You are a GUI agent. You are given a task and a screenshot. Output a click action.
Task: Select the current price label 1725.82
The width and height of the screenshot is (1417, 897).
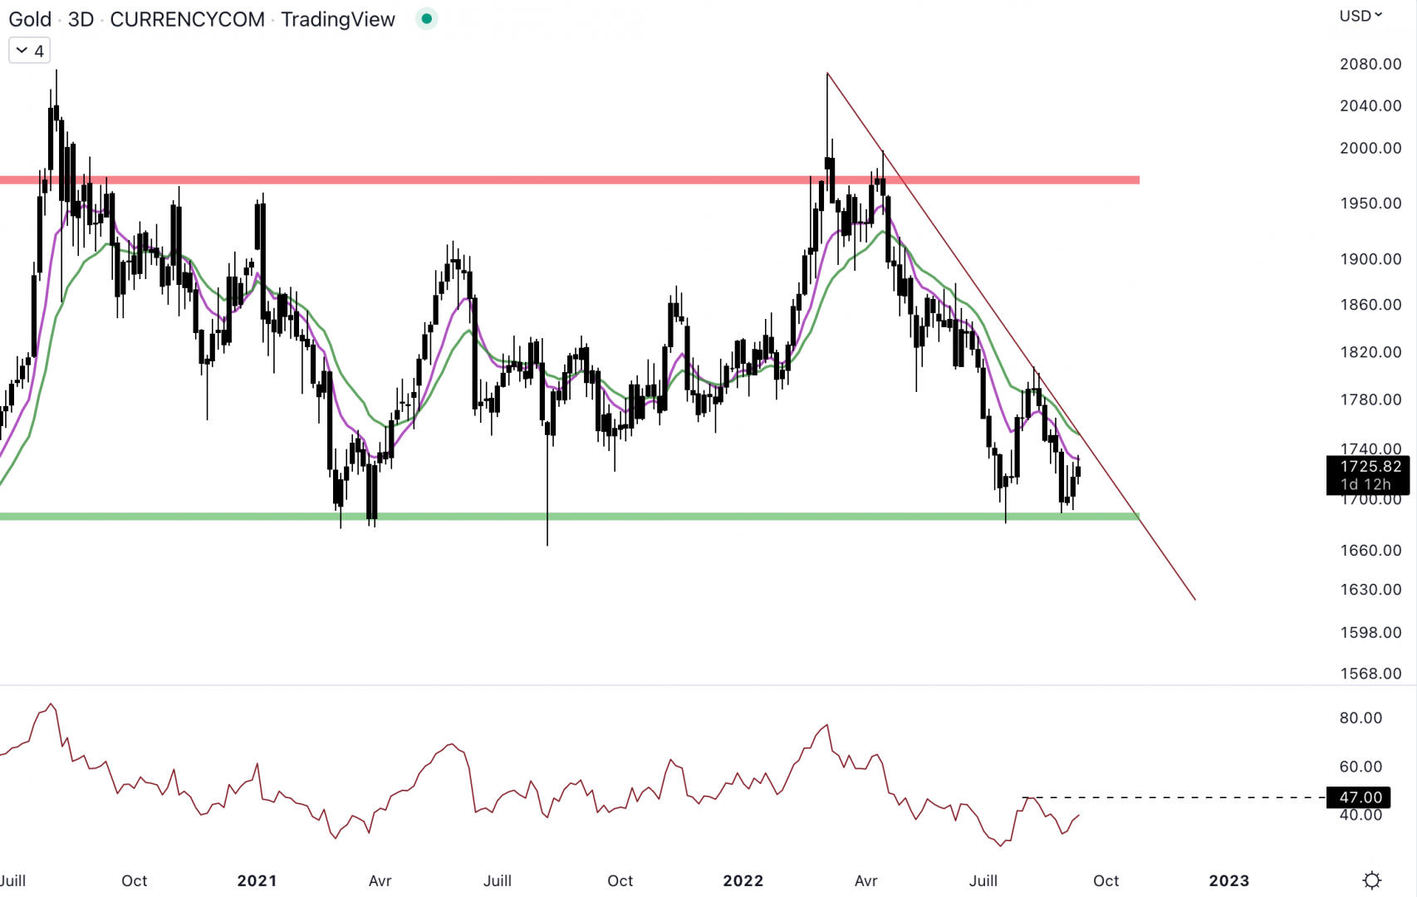pyautogui.click(x=1370, y=467)
